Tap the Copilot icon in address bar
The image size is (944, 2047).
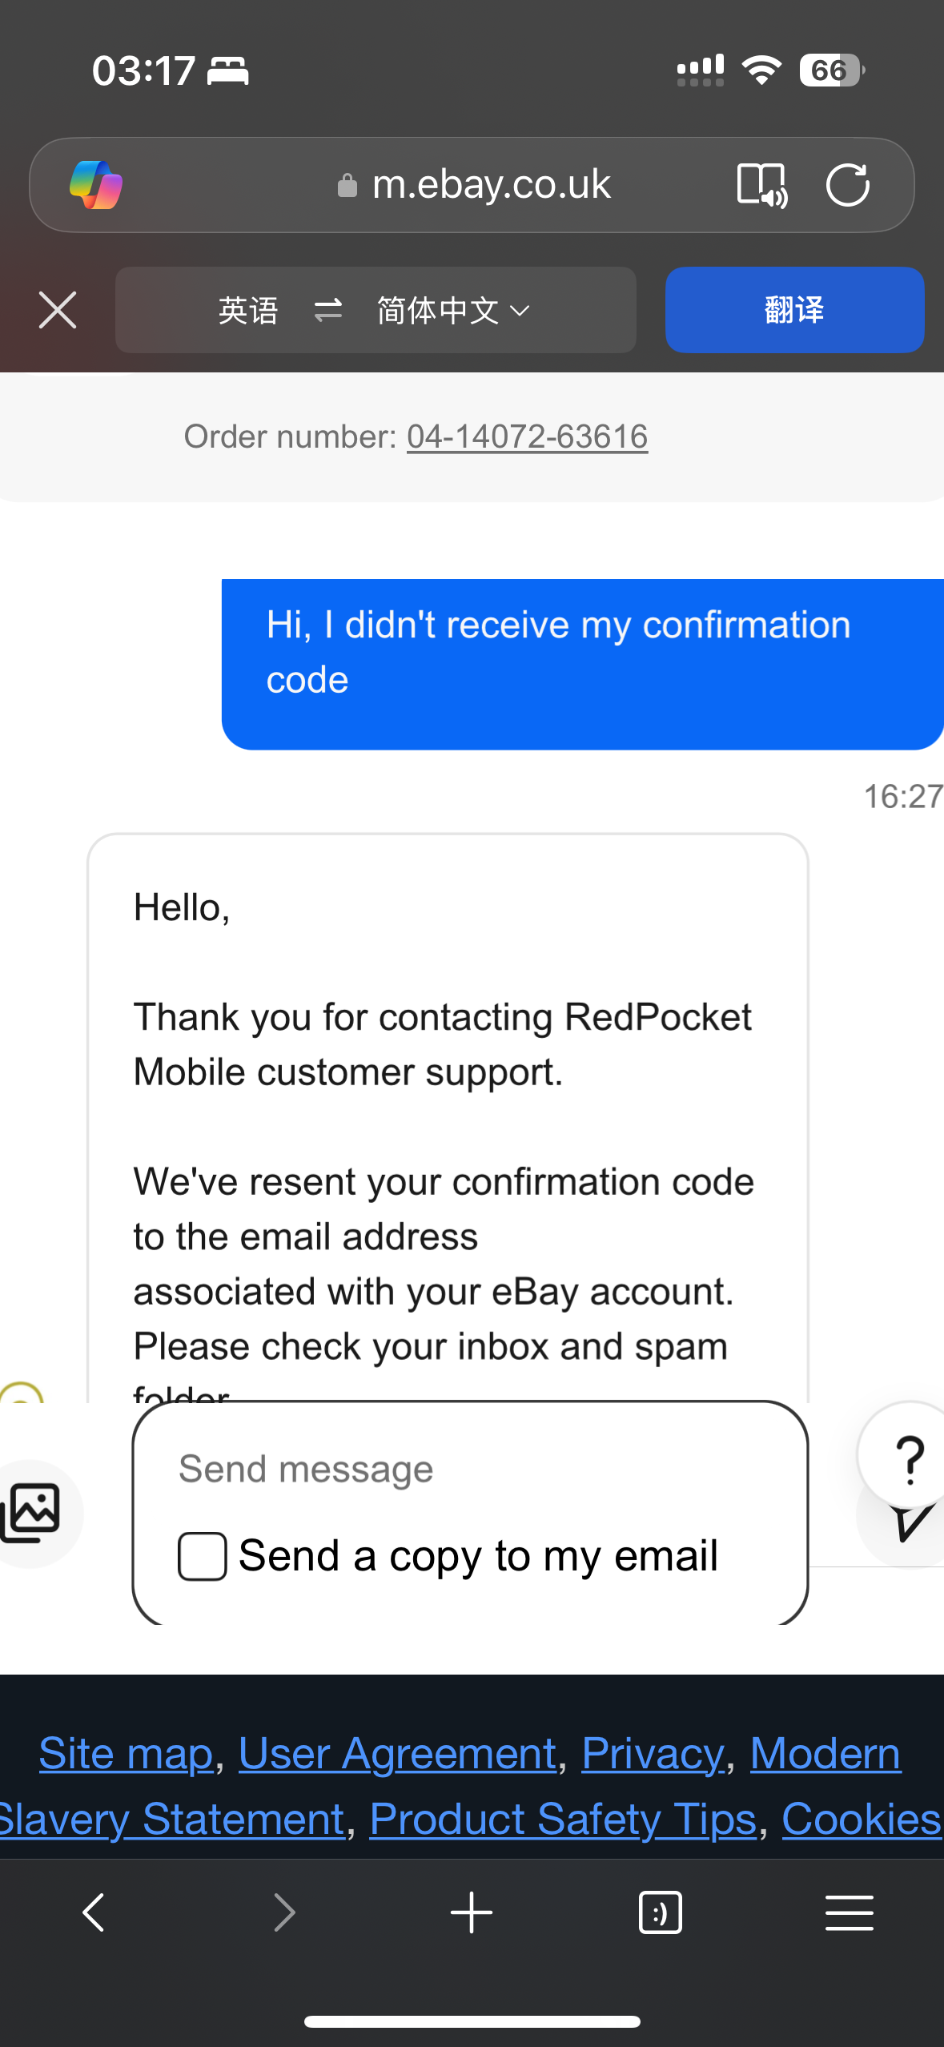pos(96,185)
